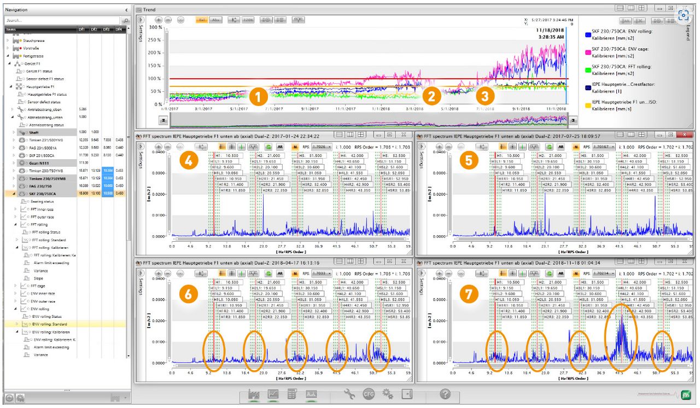
Task: Click blue swatch for ENV rolling legend
Action: coord(587,34)
